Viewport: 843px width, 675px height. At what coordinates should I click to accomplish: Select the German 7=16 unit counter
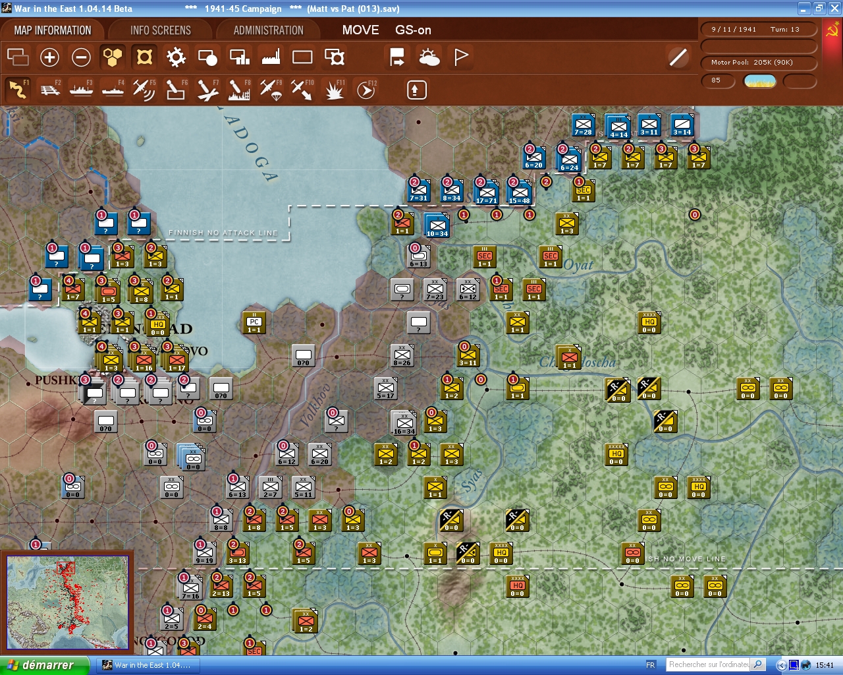click(190, 587)
